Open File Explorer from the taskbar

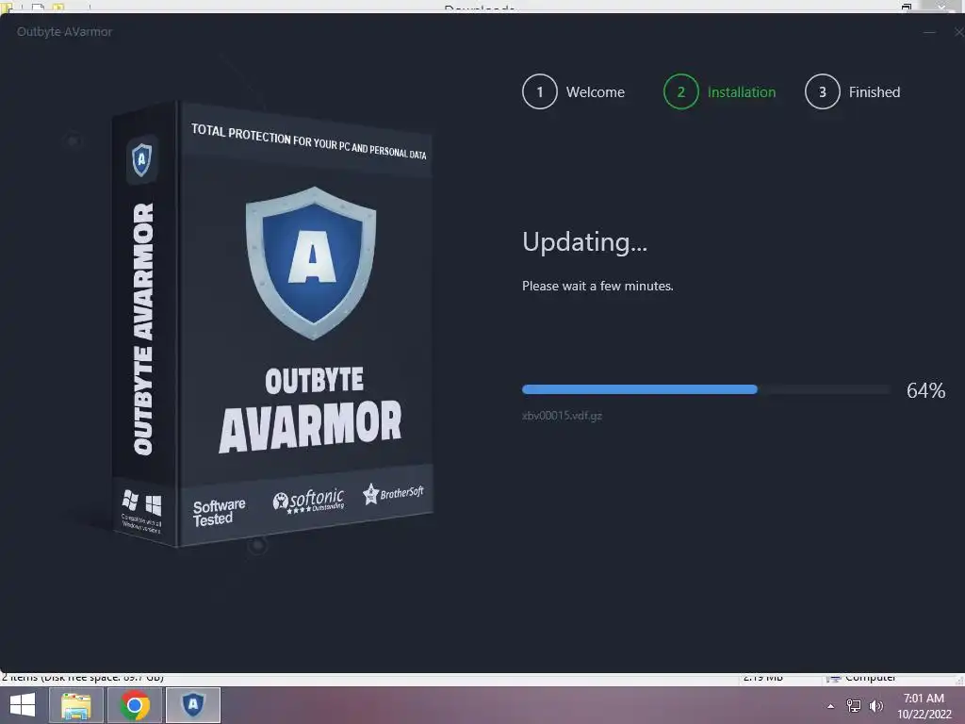75,705
